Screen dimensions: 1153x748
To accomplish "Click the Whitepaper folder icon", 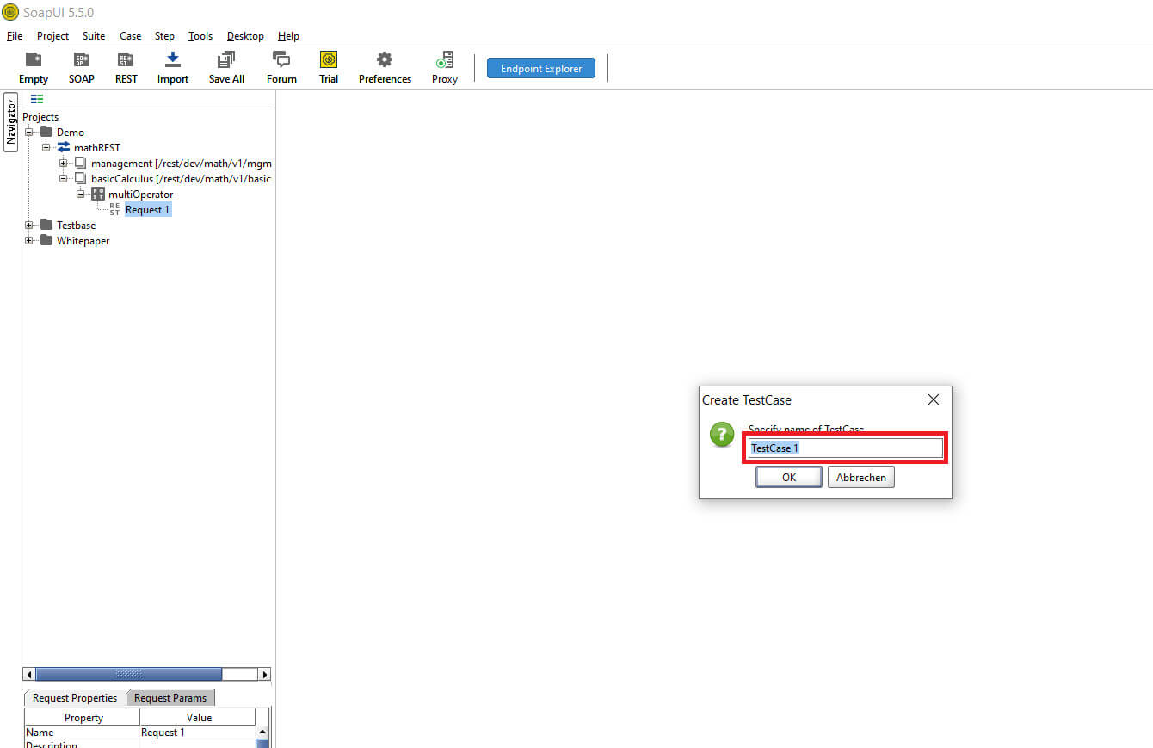I will tap(46, 240).
